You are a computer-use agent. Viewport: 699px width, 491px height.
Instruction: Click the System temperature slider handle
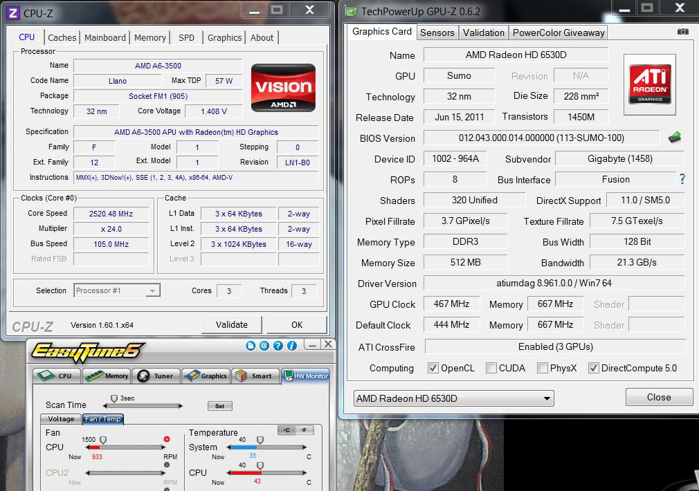260,440
